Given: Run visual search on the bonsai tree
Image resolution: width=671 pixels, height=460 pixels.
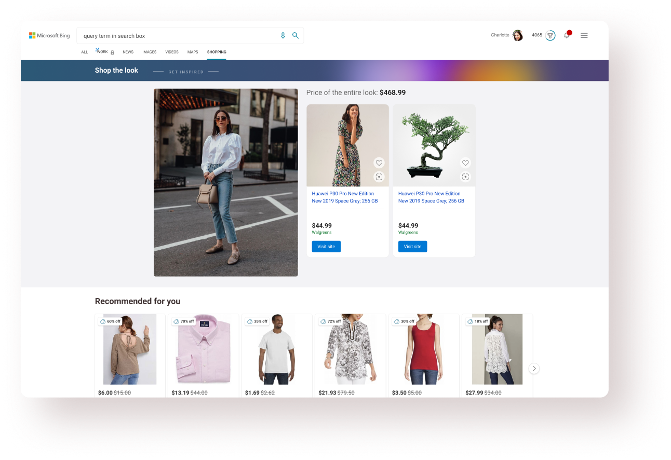Looking at the screenshot, I should pos(465,177).
